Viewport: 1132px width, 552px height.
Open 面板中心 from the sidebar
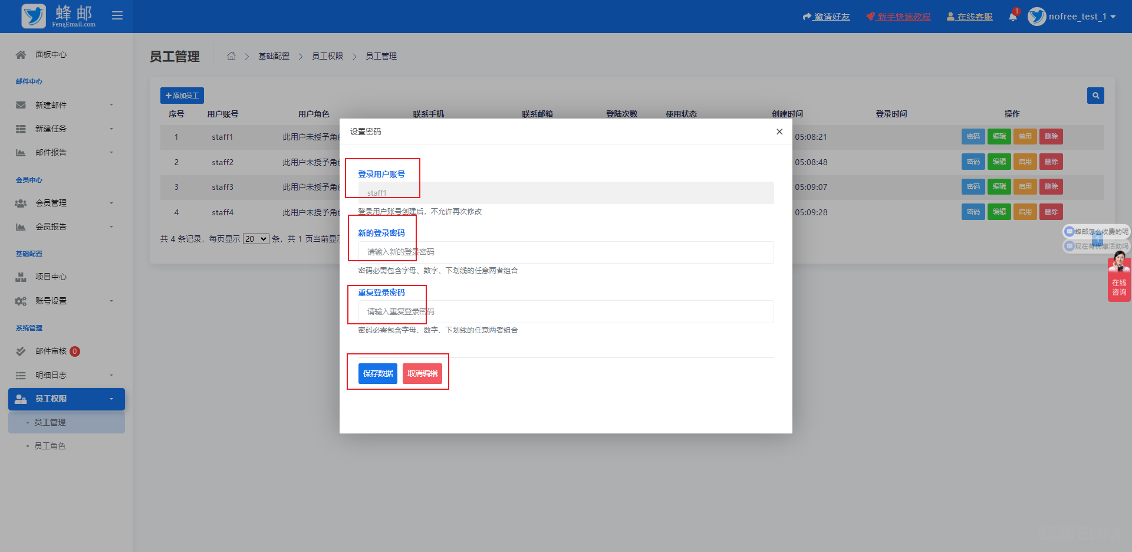(51, 54)
